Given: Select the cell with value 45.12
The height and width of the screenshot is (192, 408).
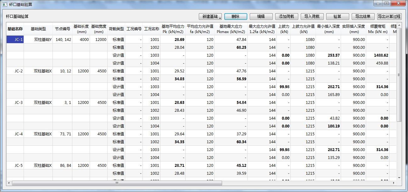Looking at the screenshot, I should pyautogui.click(x=231, y=166).
